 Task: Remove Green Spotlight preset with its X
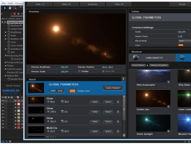point(168,131)
